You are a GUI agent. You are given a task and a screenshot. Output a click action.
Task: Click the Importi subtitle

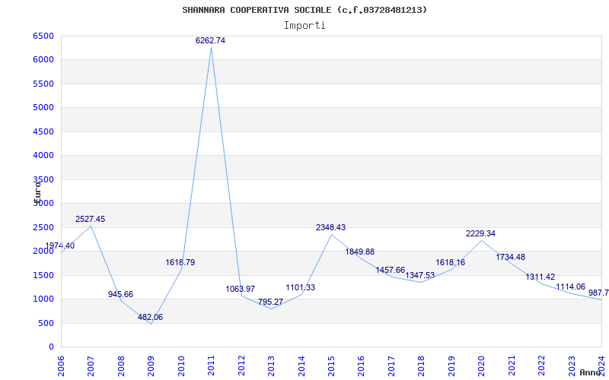(304, 26)
